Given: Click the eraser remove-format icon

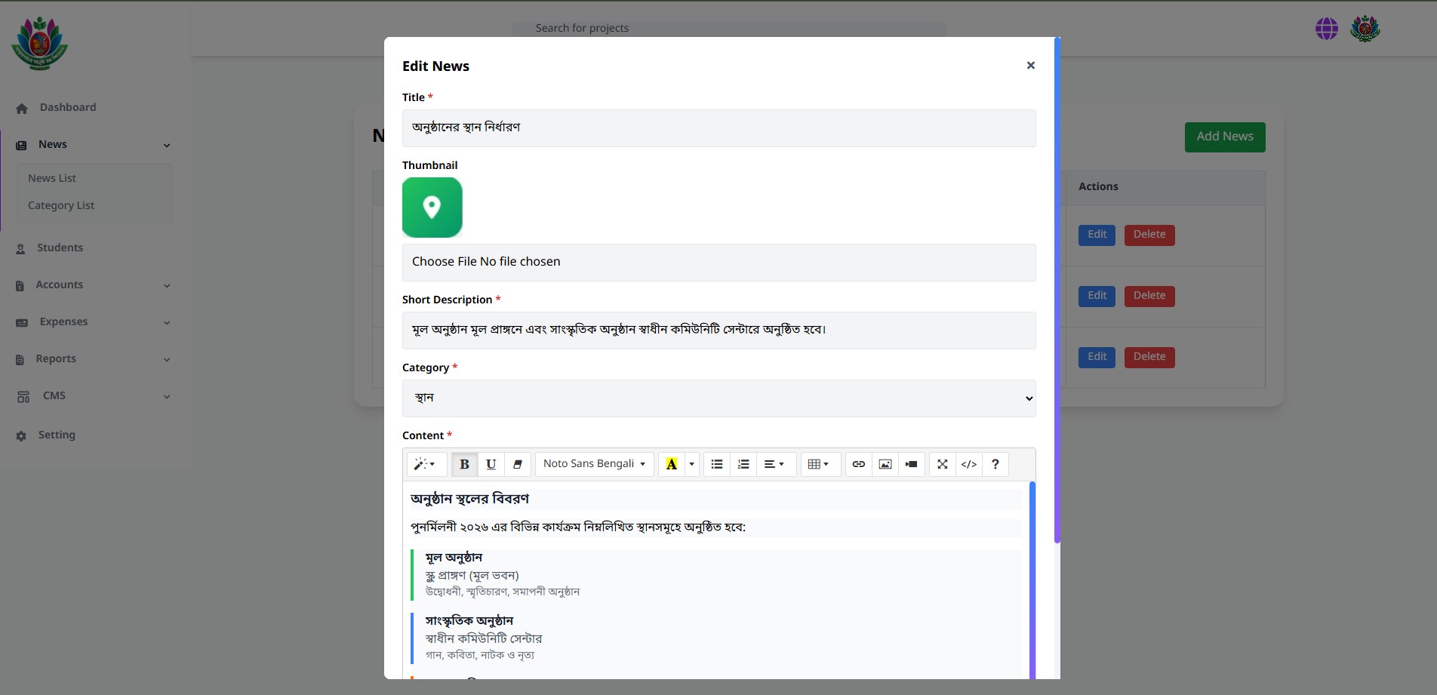Looking at the screenshot, I should [517, 464].
